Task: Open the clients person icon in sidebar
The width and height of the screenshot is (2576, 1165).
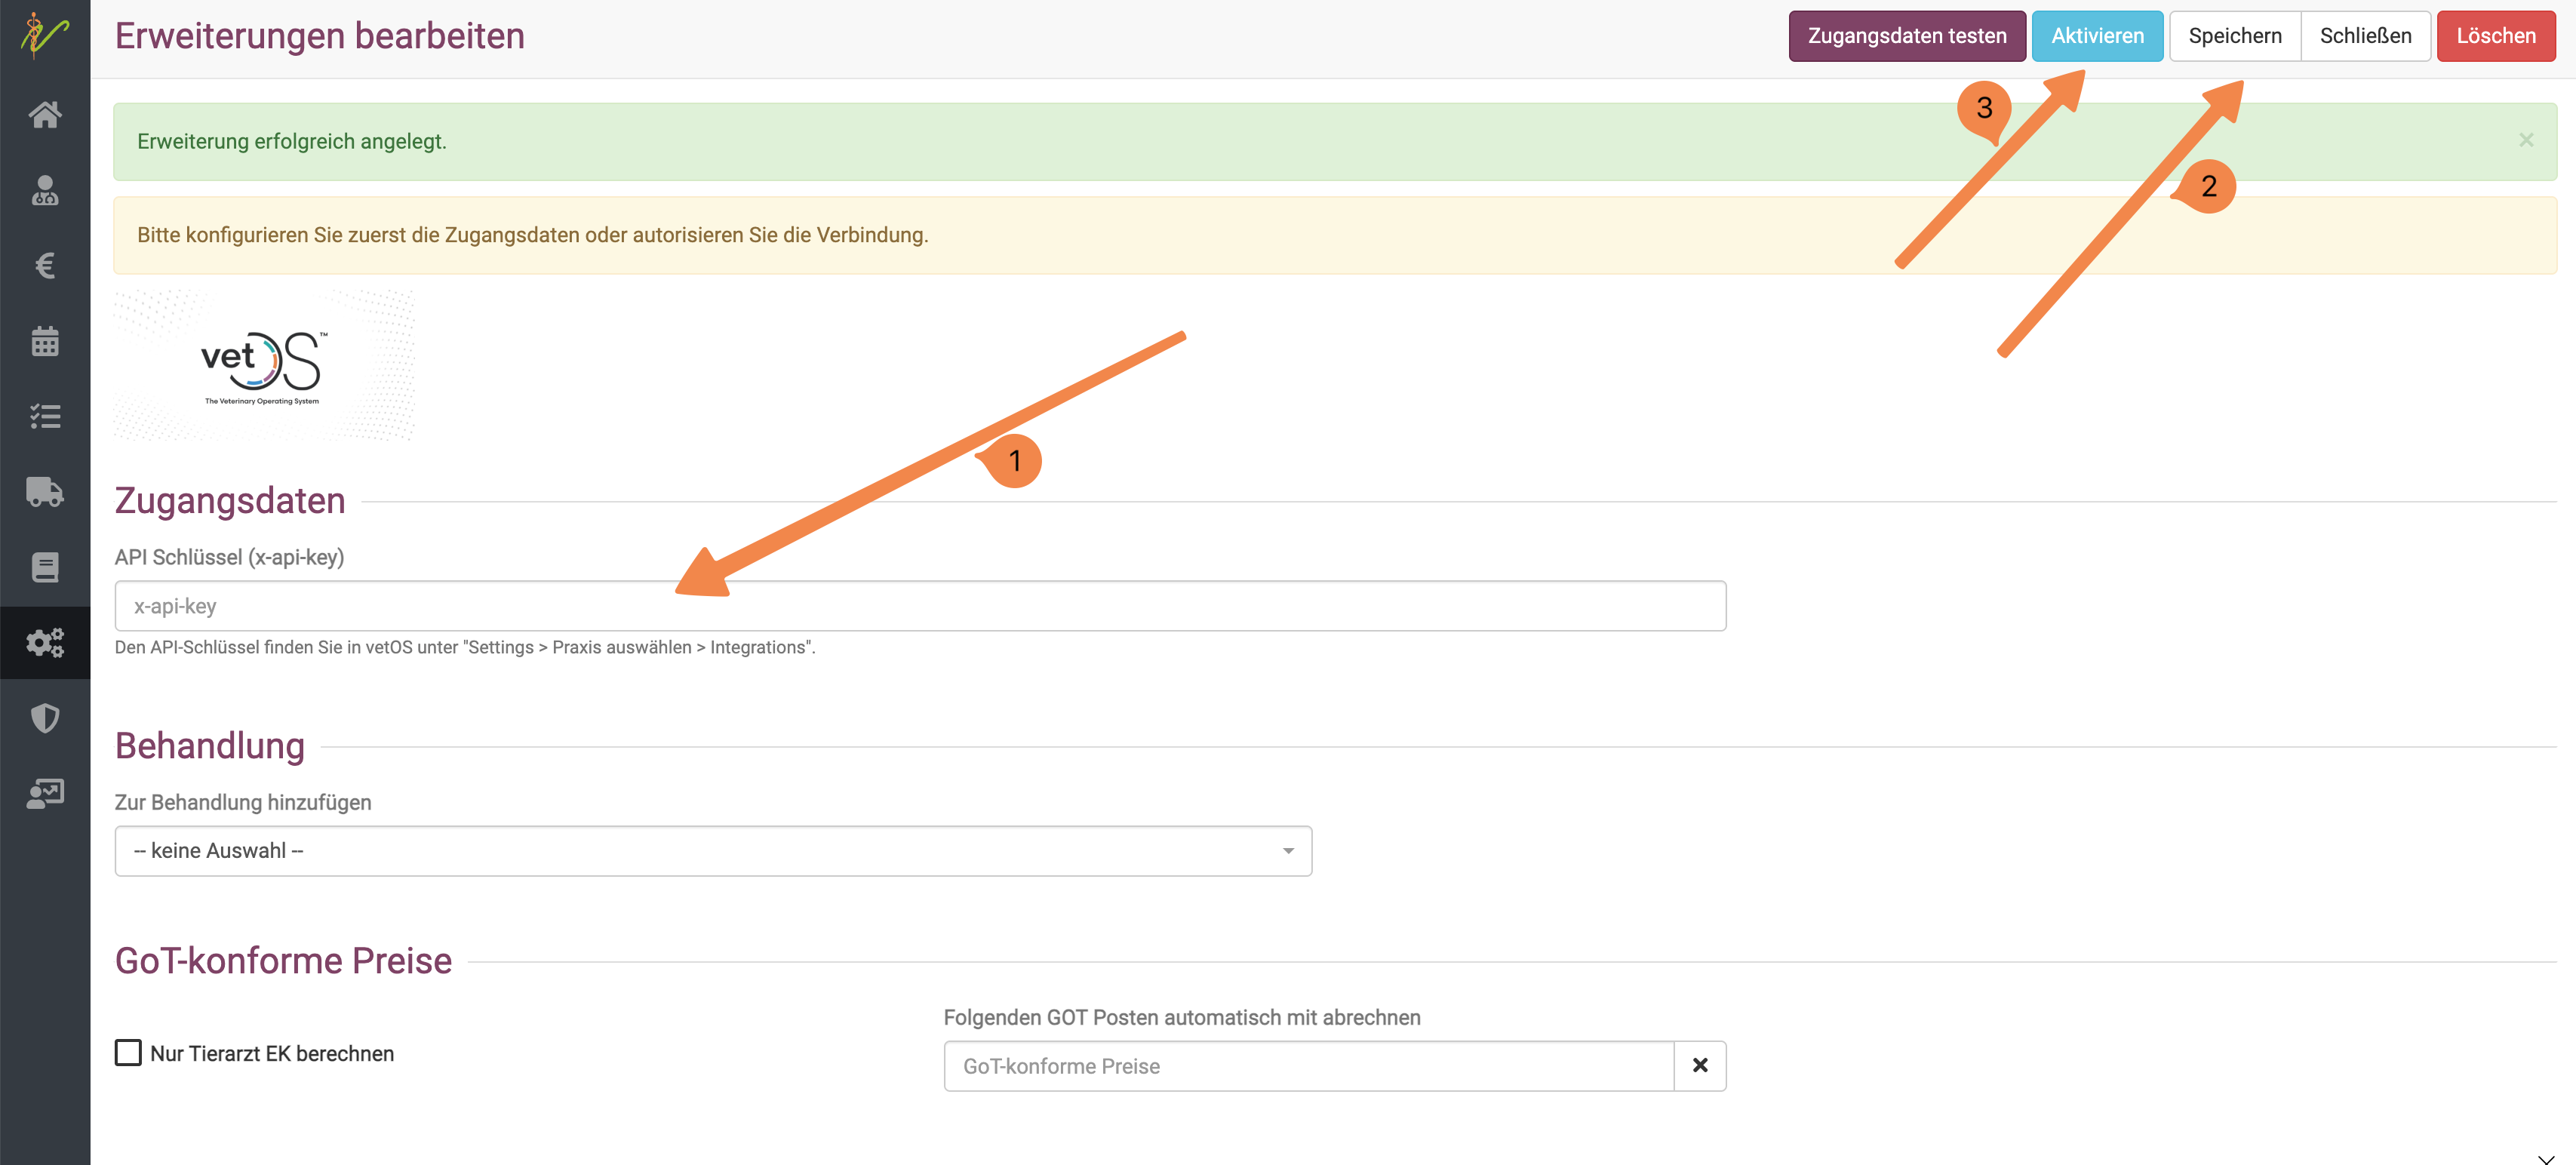Action: click(45, 190)
